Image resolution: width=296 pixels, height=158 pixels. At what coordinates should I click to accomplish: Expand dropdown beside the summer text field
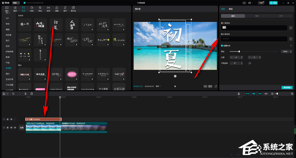[291, 39]
